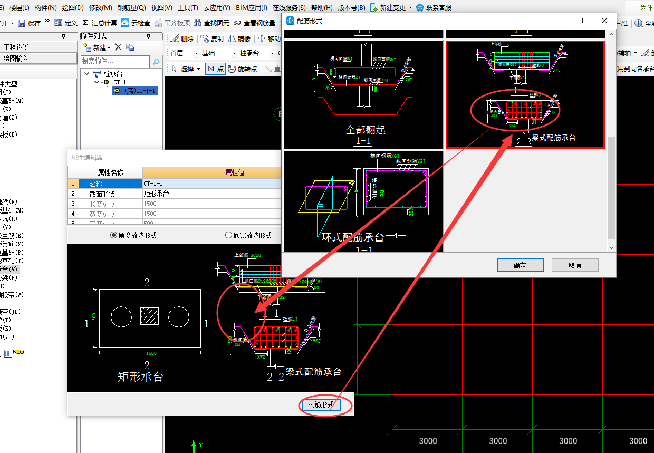Click the copy component icon in list
654x453 pixels.
pyautogui.click(x=130, y=47)
